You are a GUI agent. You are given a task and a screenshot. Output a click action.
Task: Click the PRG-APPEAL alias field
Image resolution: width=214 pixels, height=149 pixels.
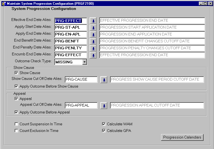point(81,105)
